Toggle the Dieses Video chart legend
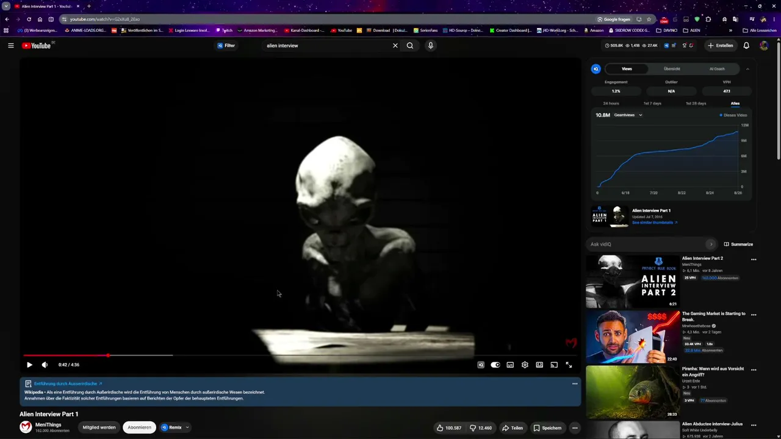781x439 pixels. 733,115
